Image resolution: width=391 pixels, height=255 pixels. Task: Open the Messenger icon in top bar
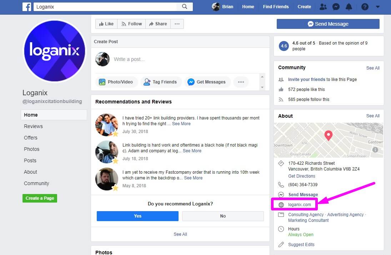pyautogui.click(x=336, y=7)
